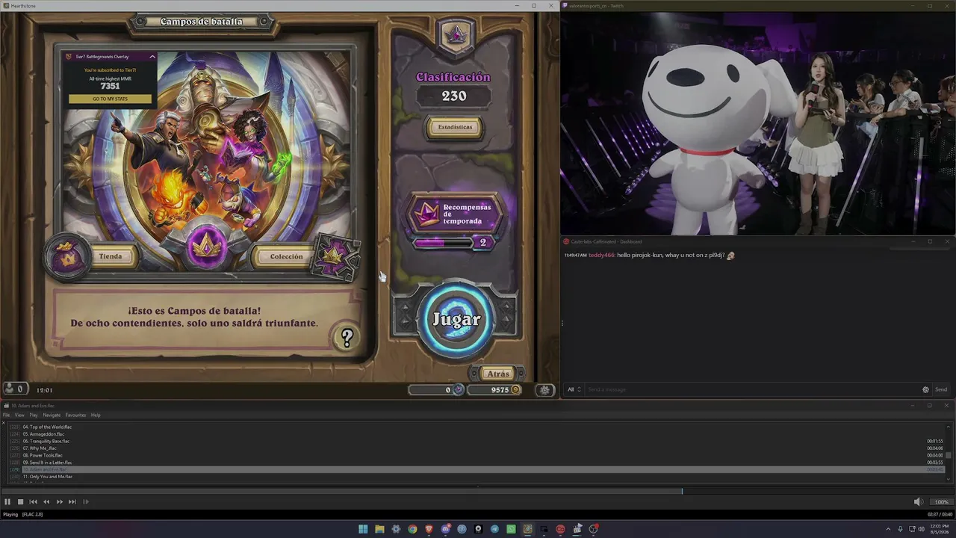Image resolution: width=956 pixels, height=538 pixels.
Task: Open WhatsApp from the taskbar
Action: pos(511,529)
